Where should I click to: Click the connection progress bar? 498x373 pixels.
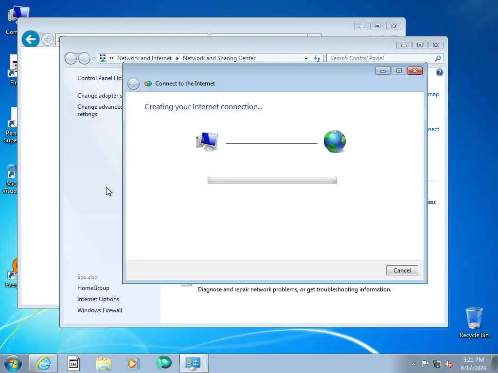pyautogui.click(x=272, y=181)
